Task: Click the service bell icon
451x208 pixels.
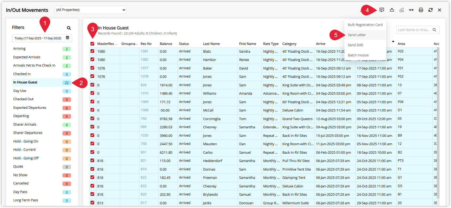Action: 392,10
